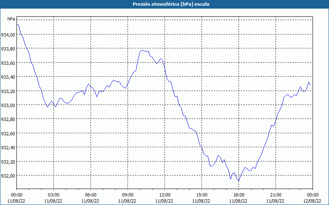Click the 15:00 time label on x-axis
This screenshot has height=205, width=329.
[202, 195]
